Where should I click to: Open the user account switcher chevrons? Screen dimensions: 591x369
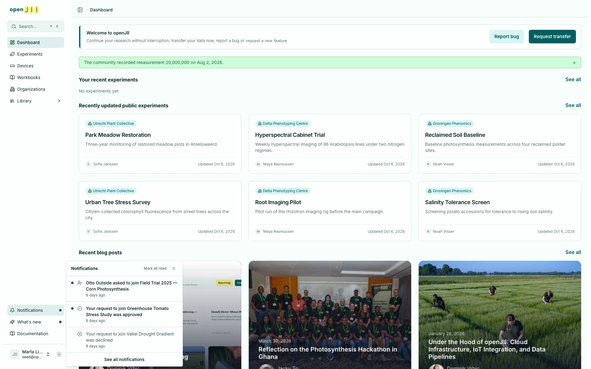pos(48,354)
